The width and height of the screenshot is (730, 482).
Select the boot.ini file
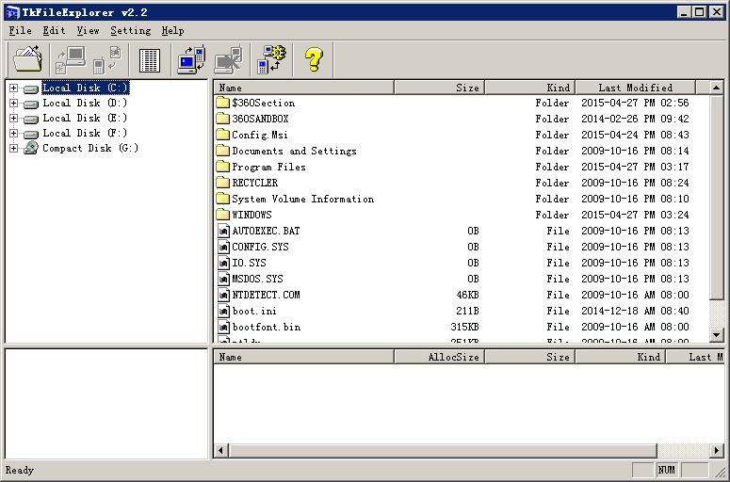tap(253, 311)
